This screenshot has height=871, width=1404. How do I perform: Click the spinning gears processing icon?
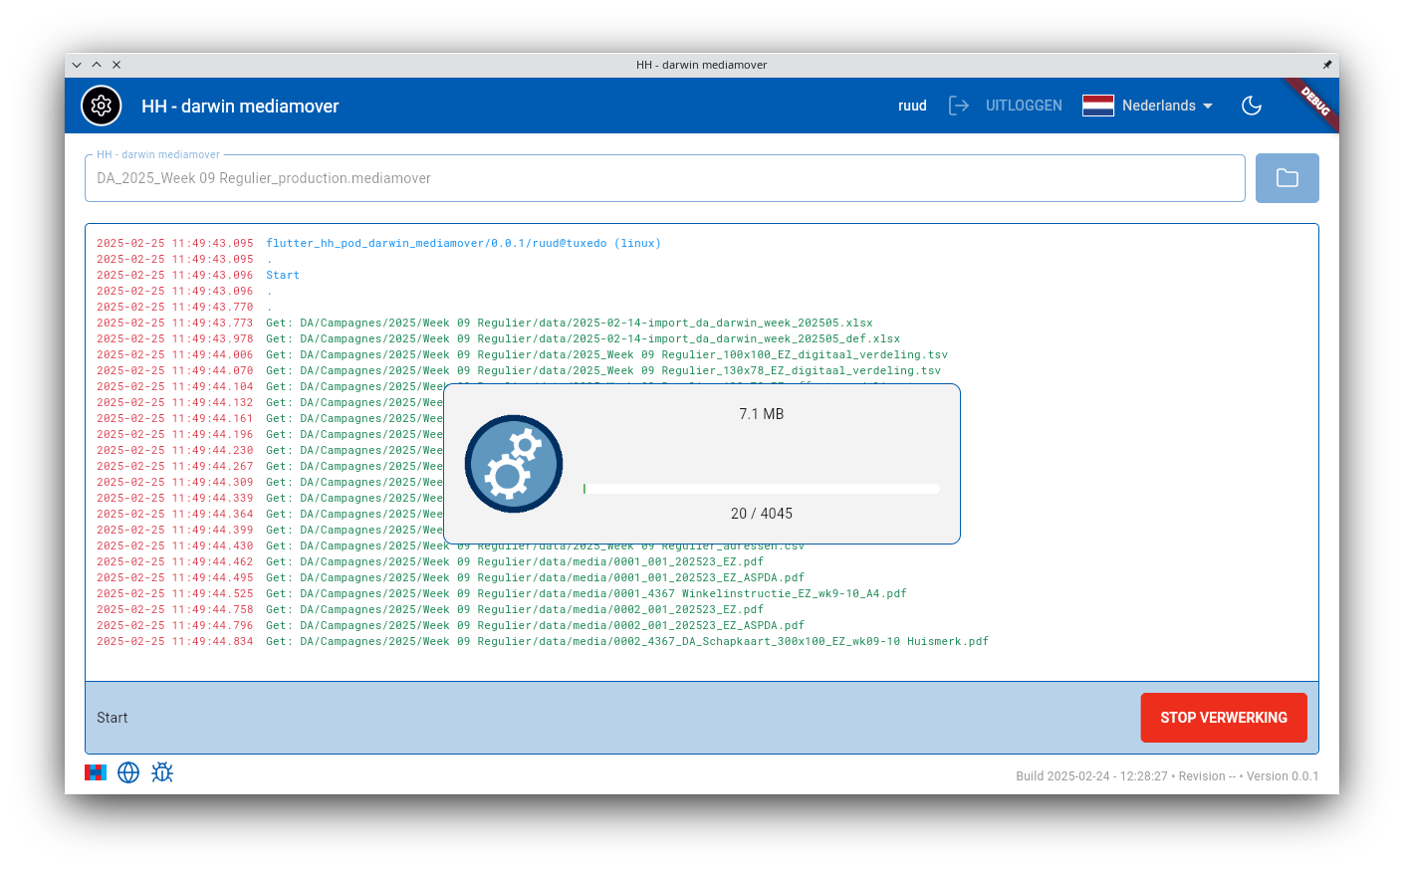pyautogui.click(x=514, y=464)
